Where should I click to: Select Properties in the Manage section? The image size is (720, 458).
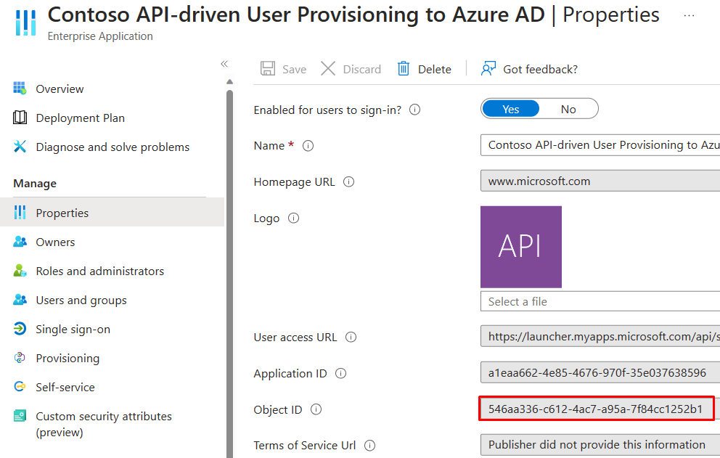pyautogui.click(x=112, y=213)
